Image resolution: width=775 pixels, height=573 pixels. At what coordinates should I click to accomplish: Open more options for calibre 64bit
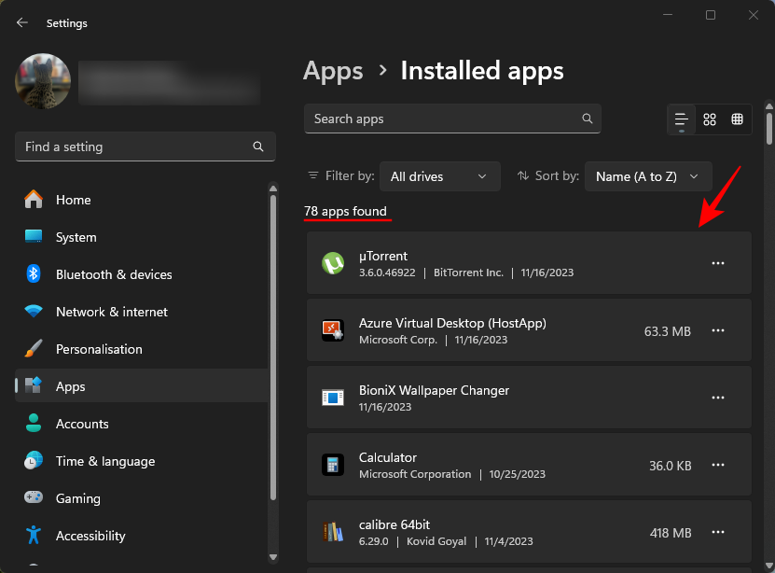pyautogui.click(x=718, y=532)
